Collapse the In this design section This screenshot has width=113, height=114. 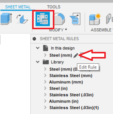[38, 48]
